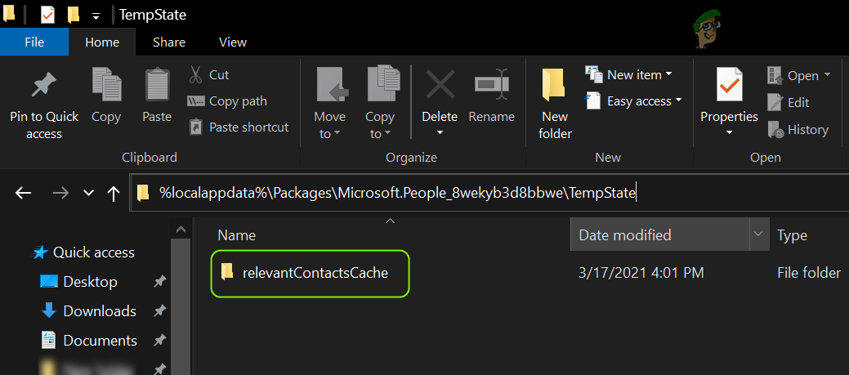Open the File menu tab
The image size is (849, 375).
pos(34,42)
